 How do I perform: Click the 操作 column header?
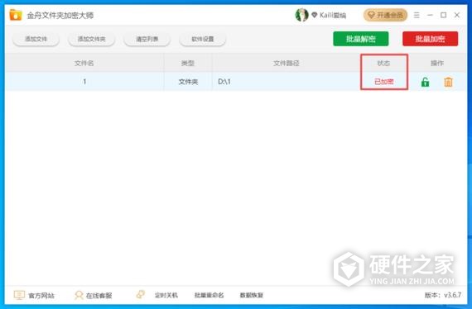tap(437, 63)
